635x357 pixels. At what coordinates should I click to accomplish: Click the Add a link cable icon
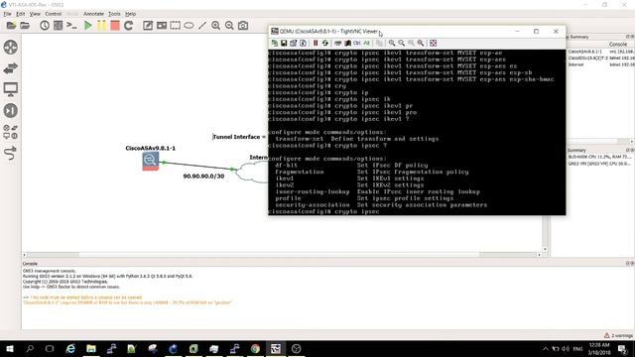click(11, 154)
